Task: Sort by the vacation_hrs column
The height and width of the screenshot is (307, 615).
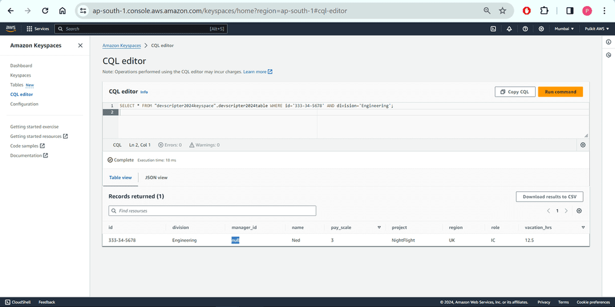Action: (583, 227)
